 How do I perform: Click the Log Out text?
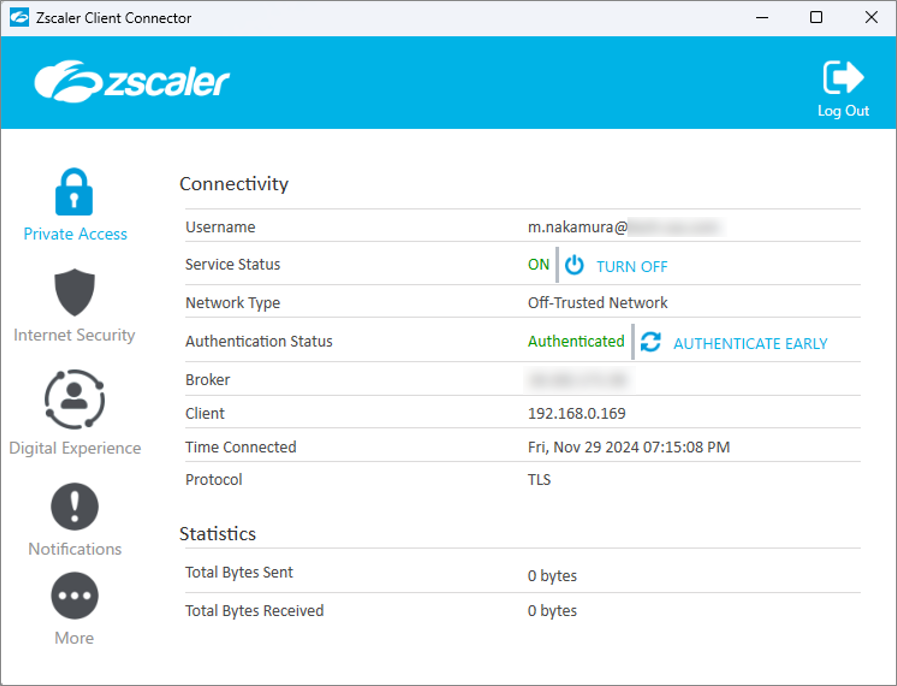click(x=843, y=111)
